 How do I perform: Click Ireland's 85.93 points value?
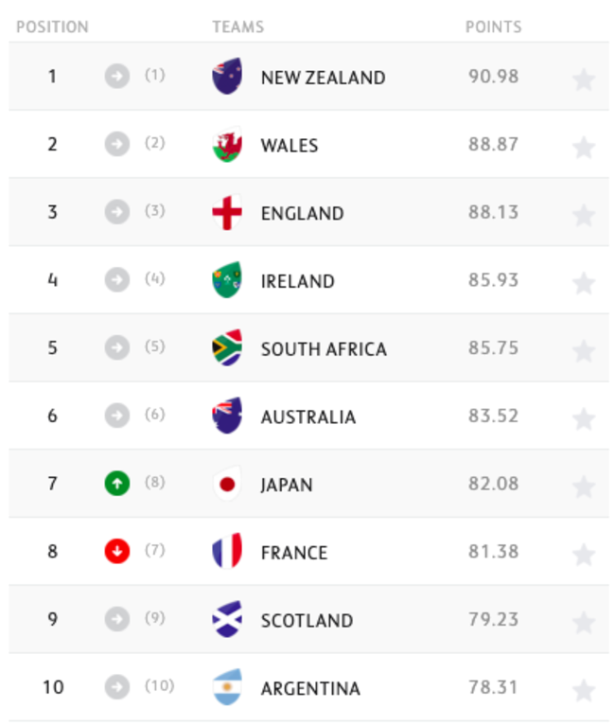[493, 281]
